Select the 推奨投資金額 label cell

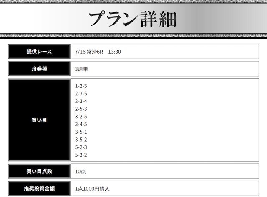coord(39,189)
